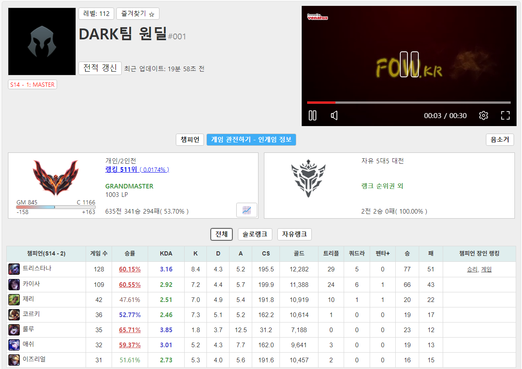Click the 코르키 champion icon

coord(14,315)
